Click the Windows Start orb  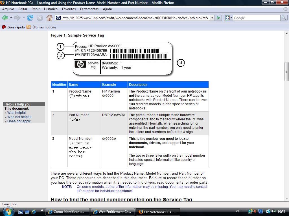(x=8, y=211)
